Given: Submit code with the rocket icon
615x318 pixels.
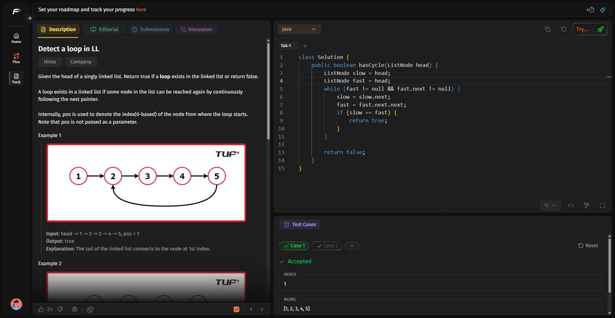Looking at the screenshot, I should pos(600,29).
